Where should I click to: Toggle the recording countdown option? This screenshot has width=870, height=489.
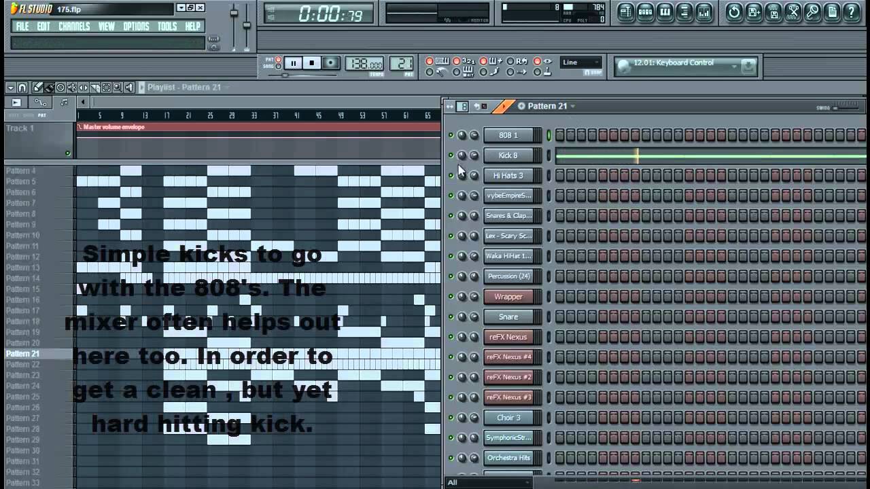457,61
